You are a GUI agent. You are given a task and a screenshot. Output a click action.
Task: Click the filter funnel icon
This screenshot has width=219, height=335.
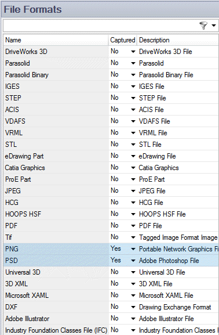(x=203, y=26)
